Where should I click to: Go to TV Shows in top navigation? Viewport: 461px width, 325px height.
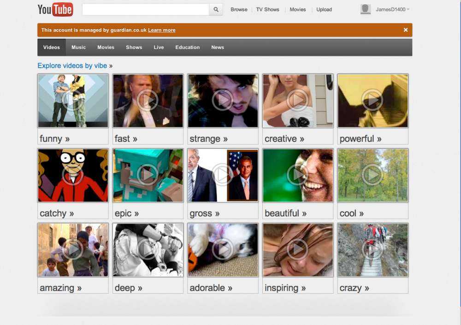pos(267,10)
